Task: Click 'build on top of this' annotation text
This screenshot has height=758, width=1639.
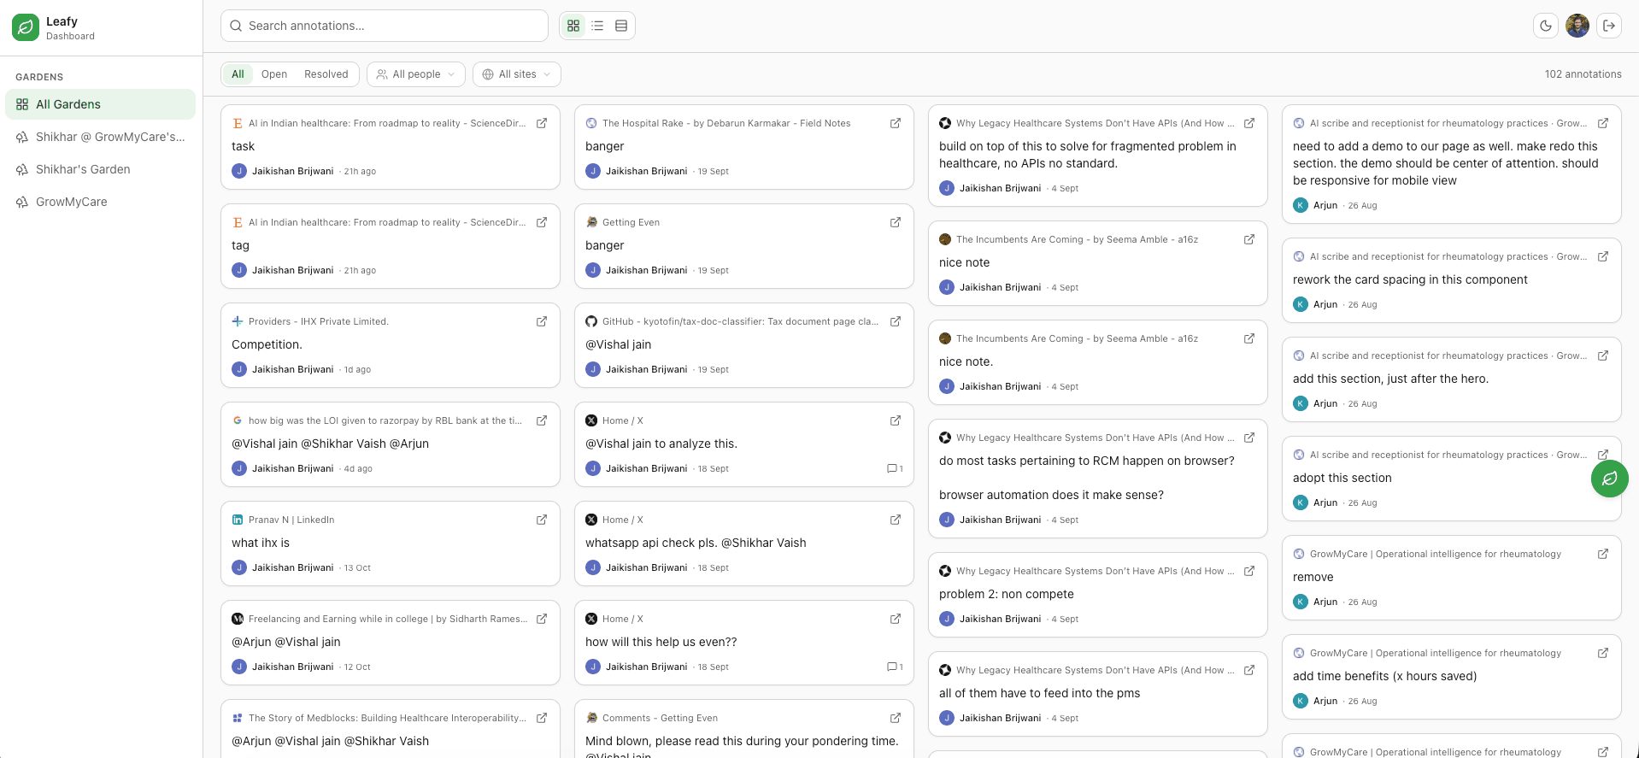Action: (1088, 155)
